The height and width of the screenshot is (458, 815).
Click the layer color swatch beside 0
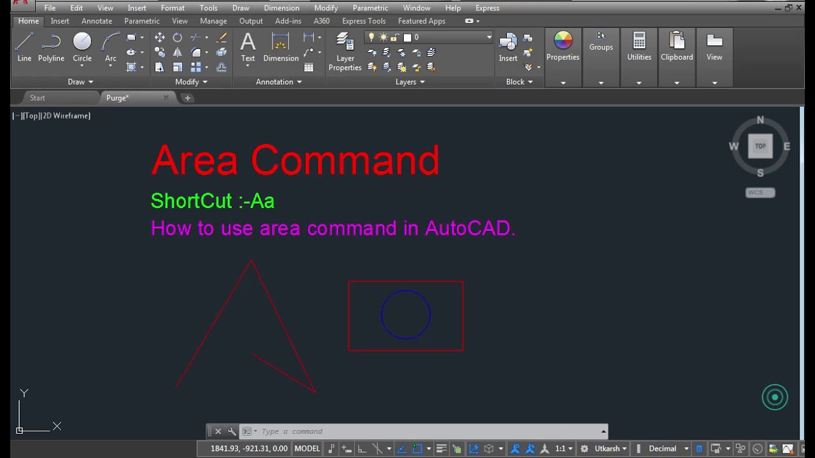pos(407,38)
